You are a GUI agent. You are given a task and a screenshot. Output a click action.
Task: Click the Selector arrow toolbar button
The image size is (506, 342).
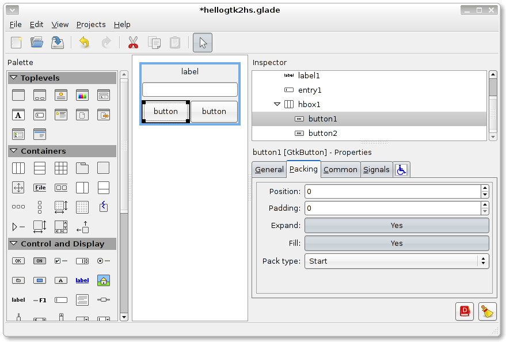click(x=202, y=42)
